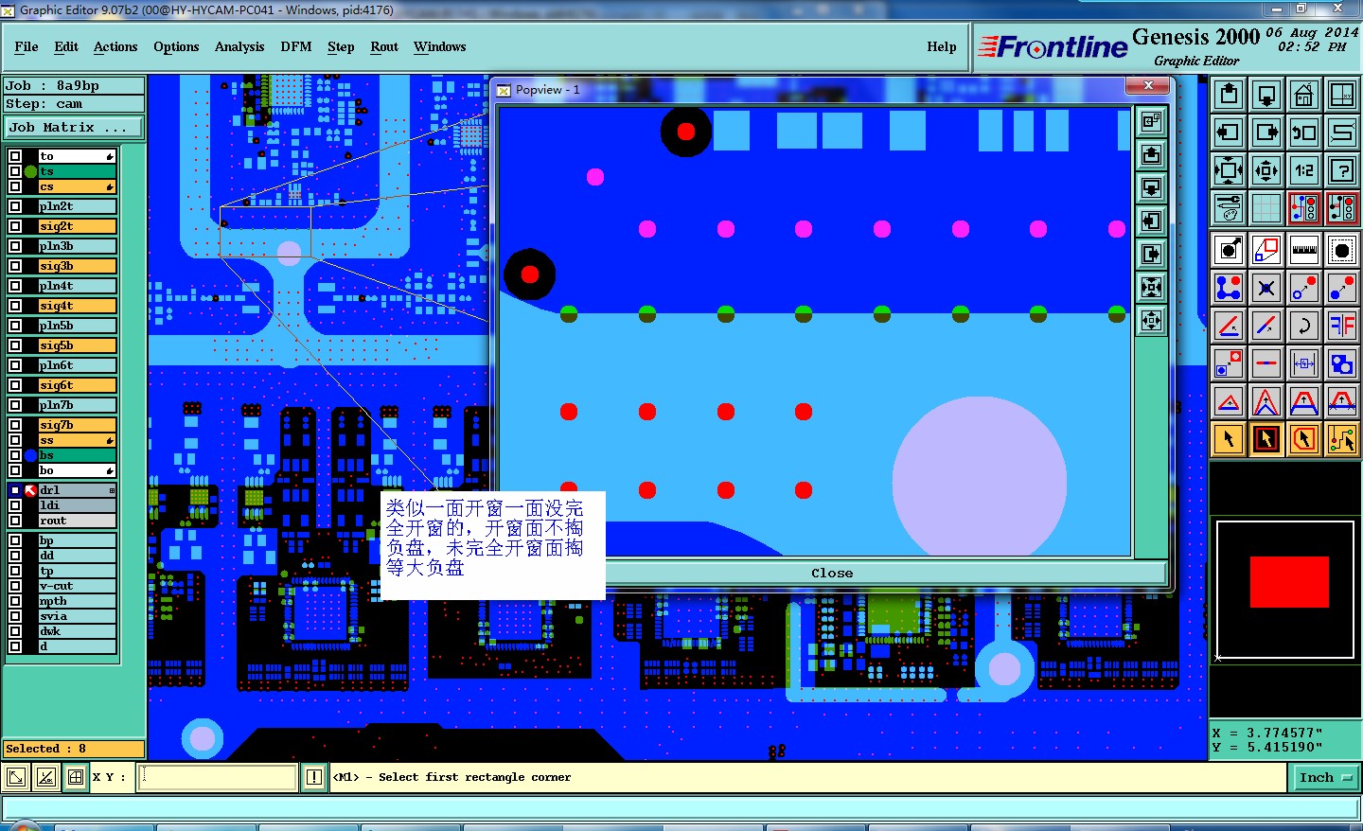Viewport: 1363px width, 831px height.
Task: Toggle the checkbox for layer svia
Action: coord(15,616)
